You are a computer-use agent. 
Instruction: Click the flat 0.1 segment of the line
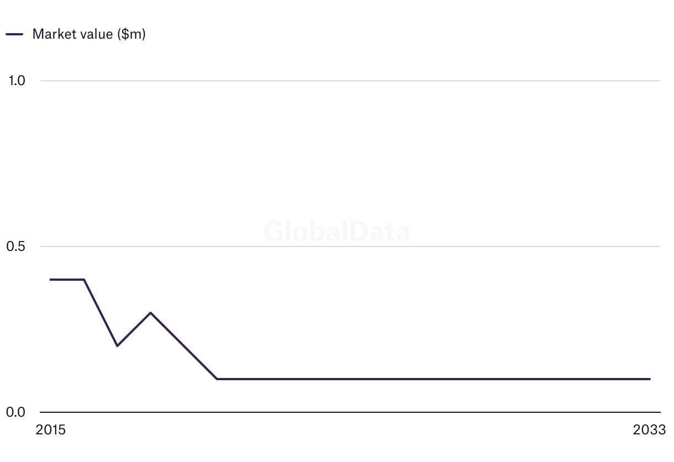(x=434, y=379)
